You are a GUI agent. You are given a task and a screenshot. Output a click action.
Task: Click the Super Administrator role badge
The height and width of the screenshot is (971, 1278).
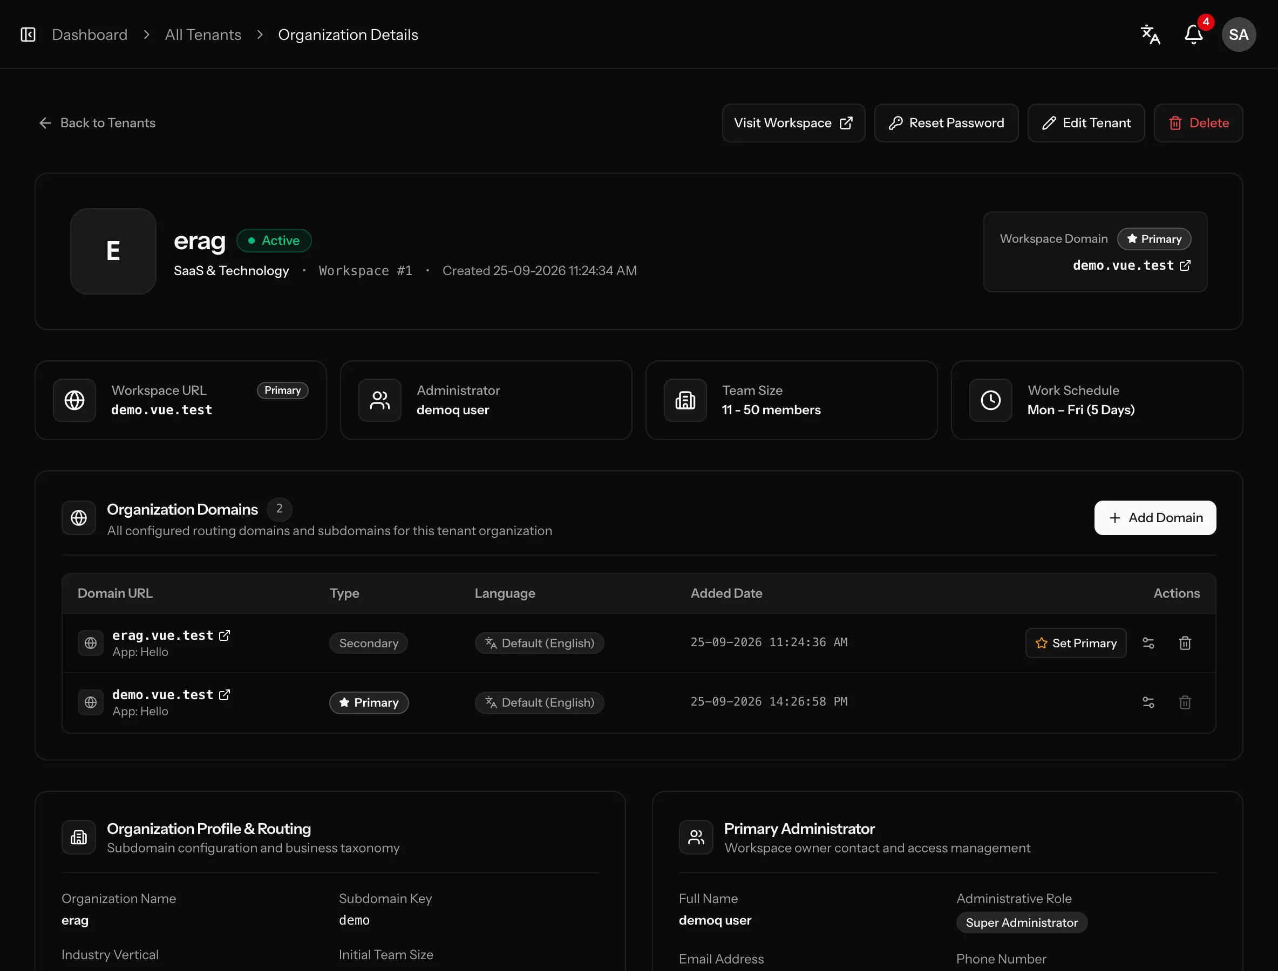(1022, 922)
